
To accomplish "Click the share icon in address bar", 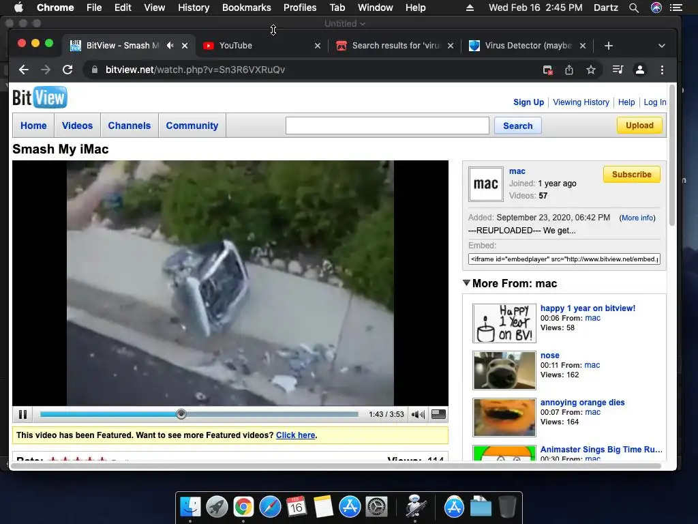I will coord(569,70).
